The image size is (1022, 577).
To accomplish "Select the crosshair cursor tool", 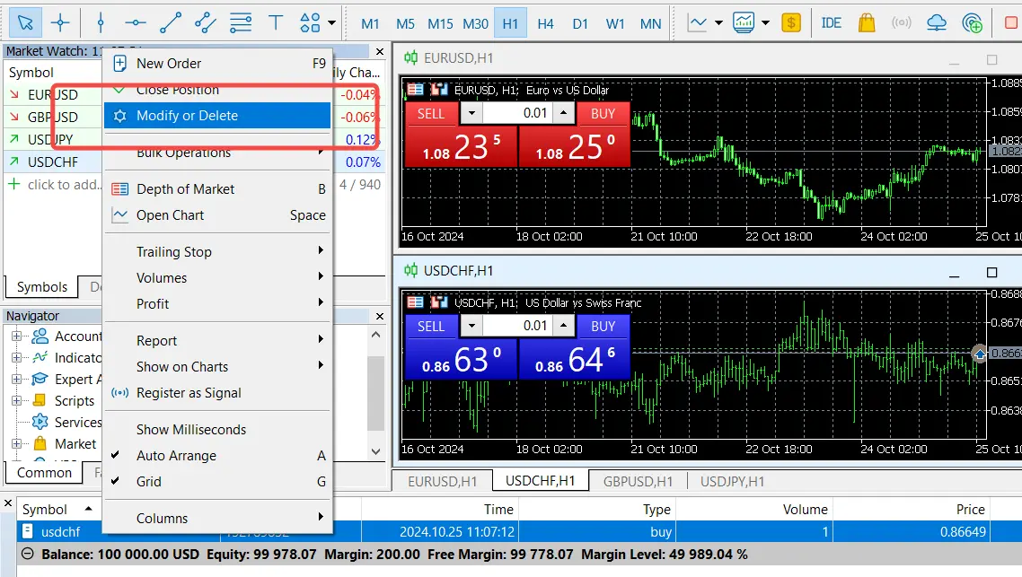I will coord(60,22).
